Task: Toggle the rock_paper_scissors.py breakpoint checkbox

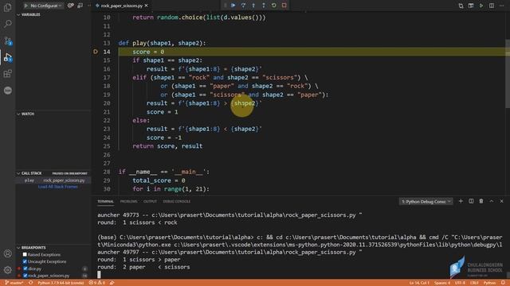Action: (25, 276)
